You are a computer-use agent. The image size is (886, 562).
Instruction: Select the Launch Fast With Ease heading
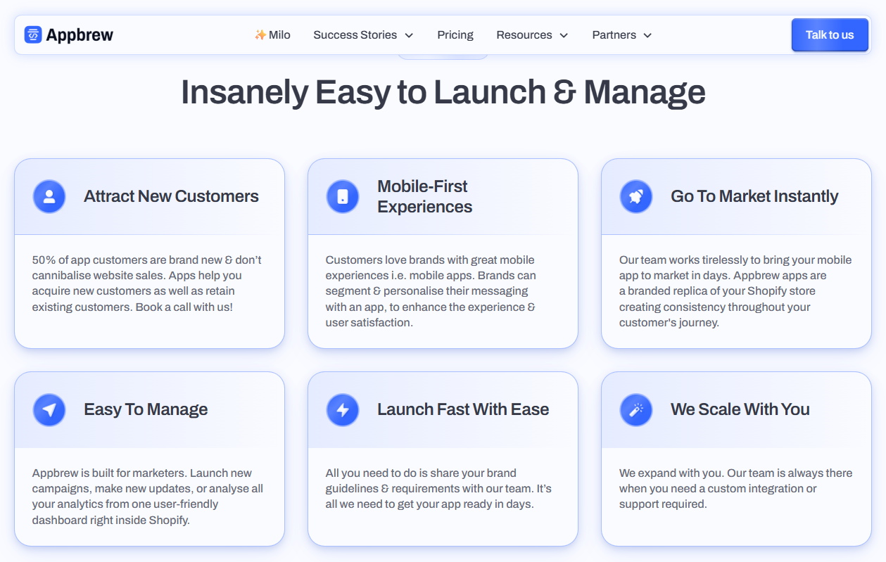point(463,409)
